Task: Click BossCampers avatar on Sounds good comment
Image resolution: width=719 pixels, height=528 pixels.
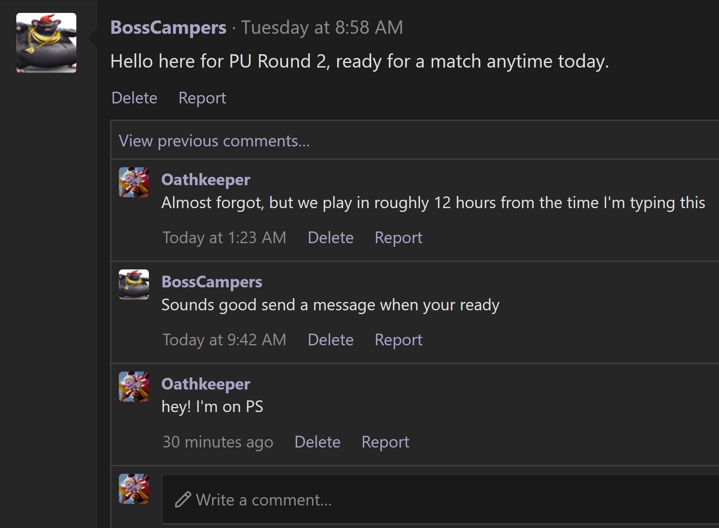Action: point(134,284)
